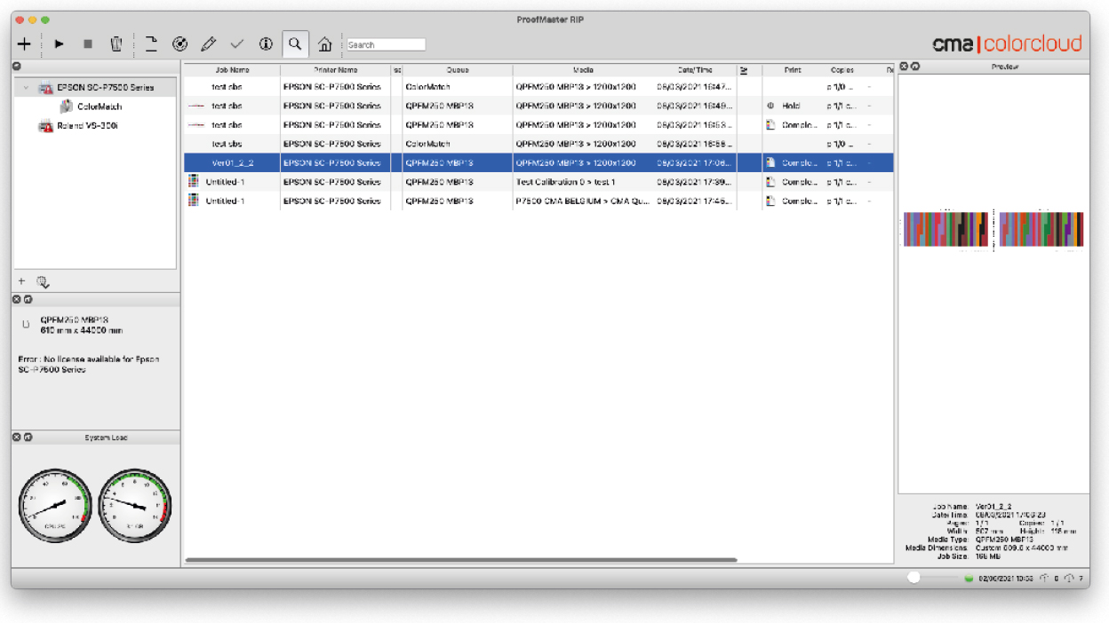The image size is (1109, 623).
Task: Select the Roland VS-300i printer
Action: [x=87, y=126]
